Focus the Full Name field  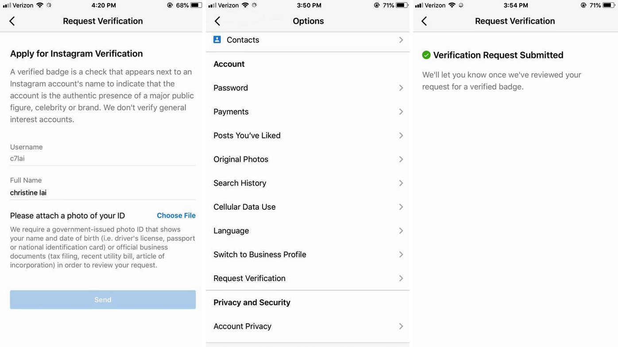[x=103, y=193]
